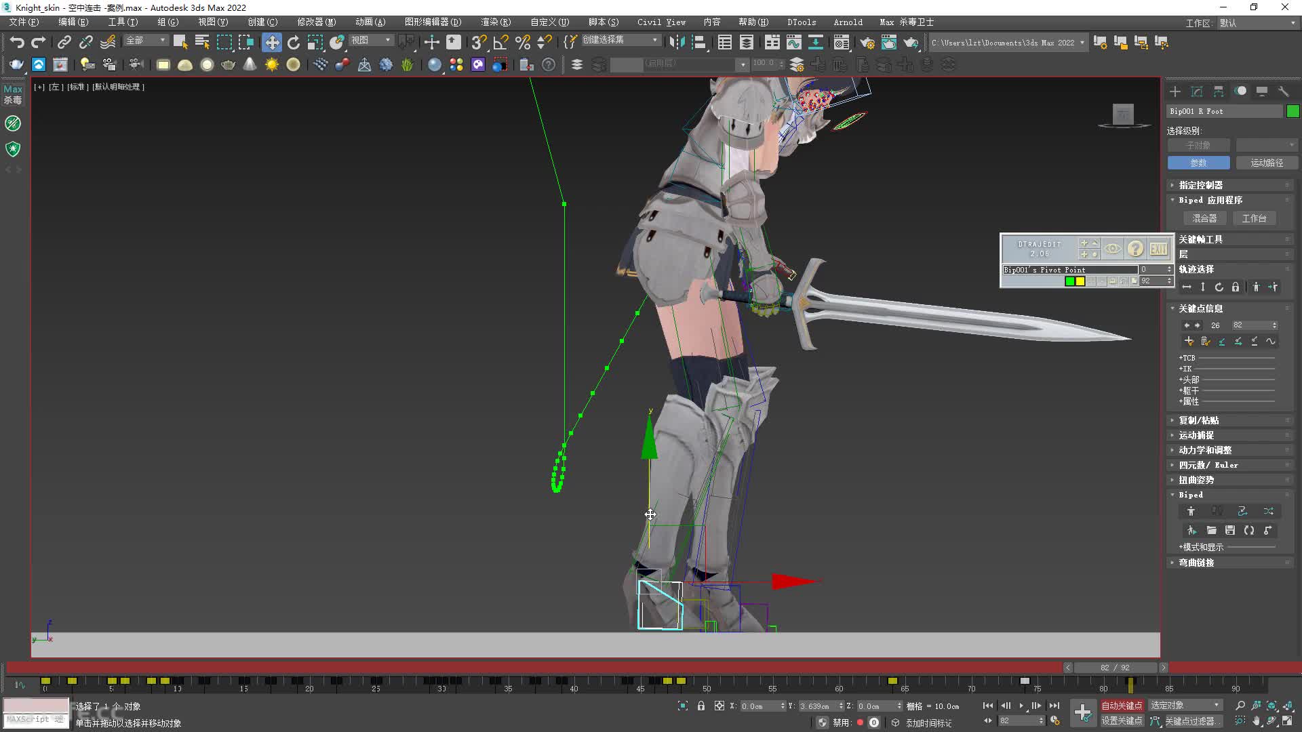Screen dimensions: 1302x732
Task: Open the Utilities wrench tab
Action: point(1284,91)
